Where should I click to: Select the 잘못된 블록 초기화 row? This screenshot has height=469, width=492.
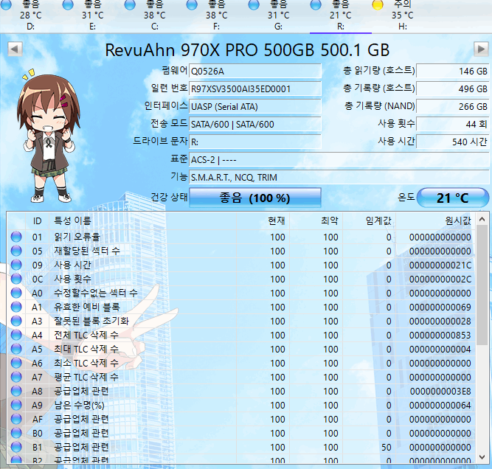tap(241, 321)
